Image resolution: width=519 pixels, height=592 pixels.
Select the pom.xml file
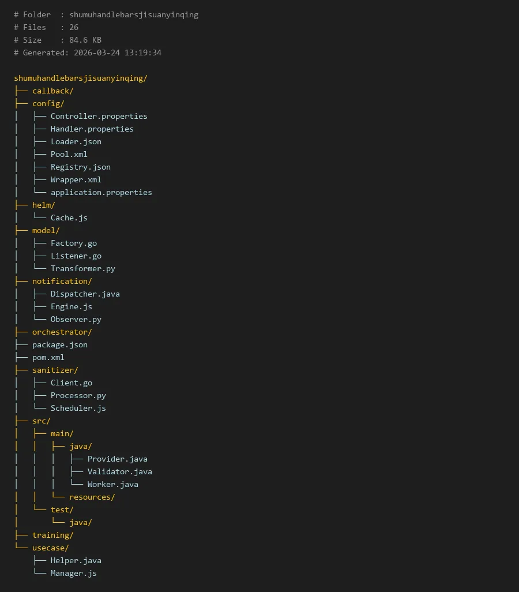click(x=48, y=357)
